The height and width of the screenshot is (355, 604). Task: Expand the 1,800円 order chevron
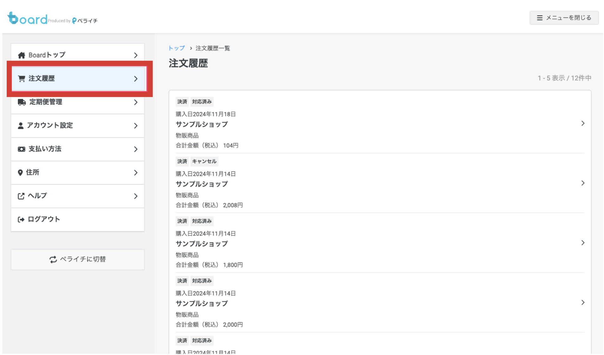point(582,243)
